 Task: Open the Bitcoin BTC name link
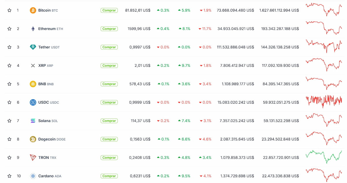(x=48, y=10)
